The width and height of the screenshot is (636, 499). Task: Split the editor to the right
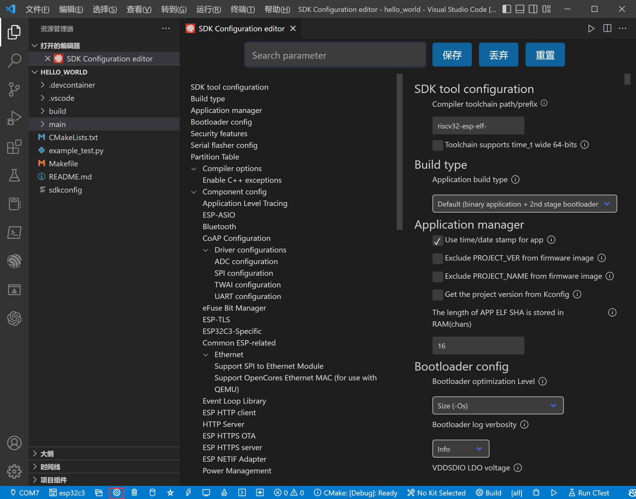coord(607,29)
